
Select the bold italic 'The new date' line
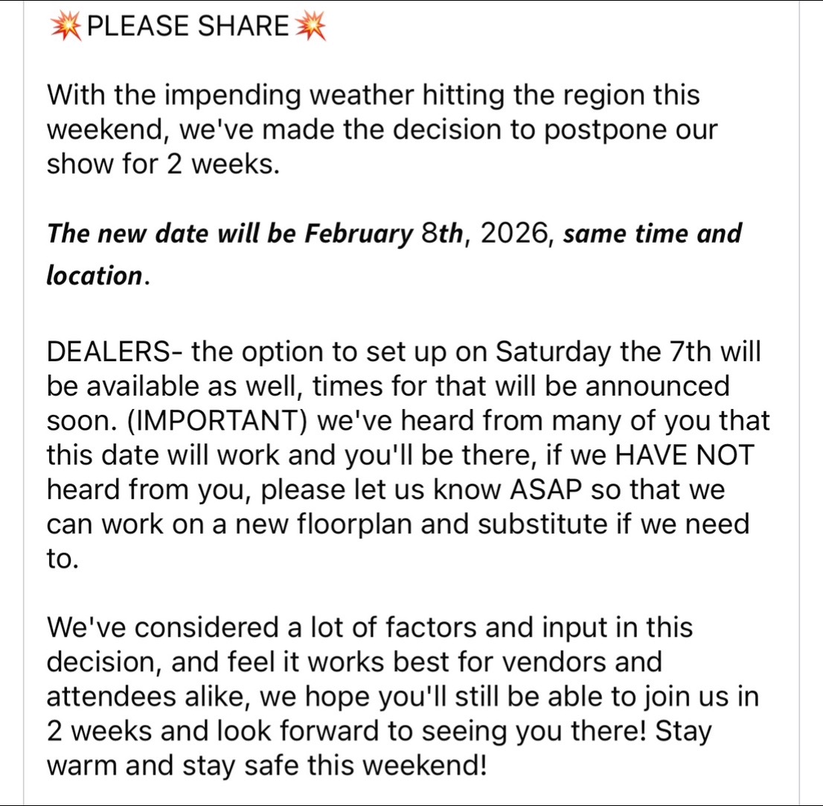pos(394,255)
